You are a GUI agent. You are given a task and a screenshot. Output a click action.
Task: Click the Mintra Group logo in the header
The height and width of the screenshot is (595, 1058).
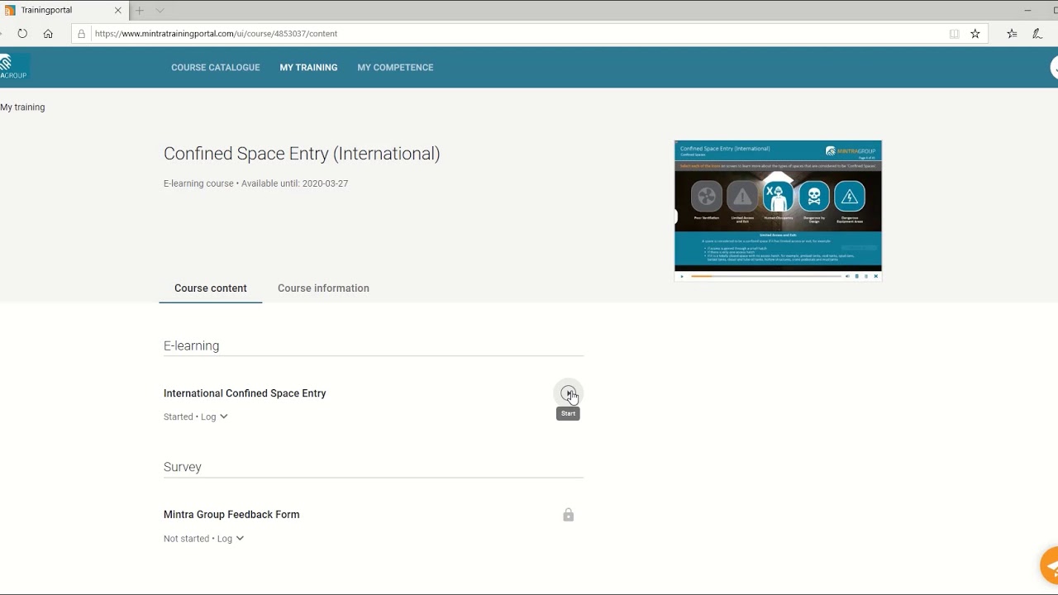14,67
